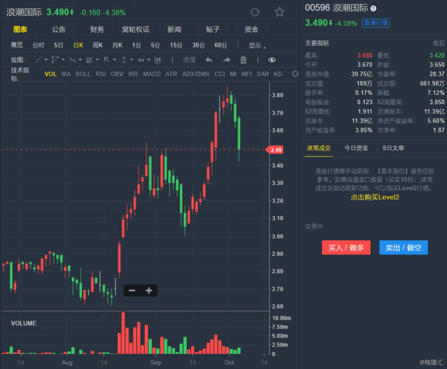Viewport: 447px width, 369px height.
Task: Enable the BOLL indicator
Action: pyautogui.click(x=83, y=74)
